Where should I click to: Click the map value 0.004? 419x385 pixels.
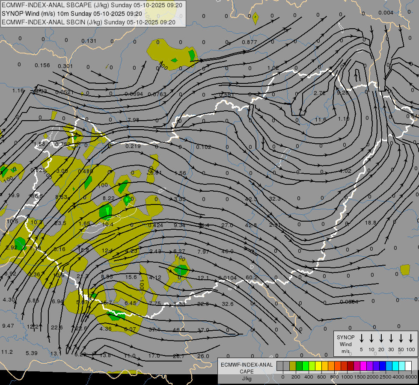click(386, 13)
